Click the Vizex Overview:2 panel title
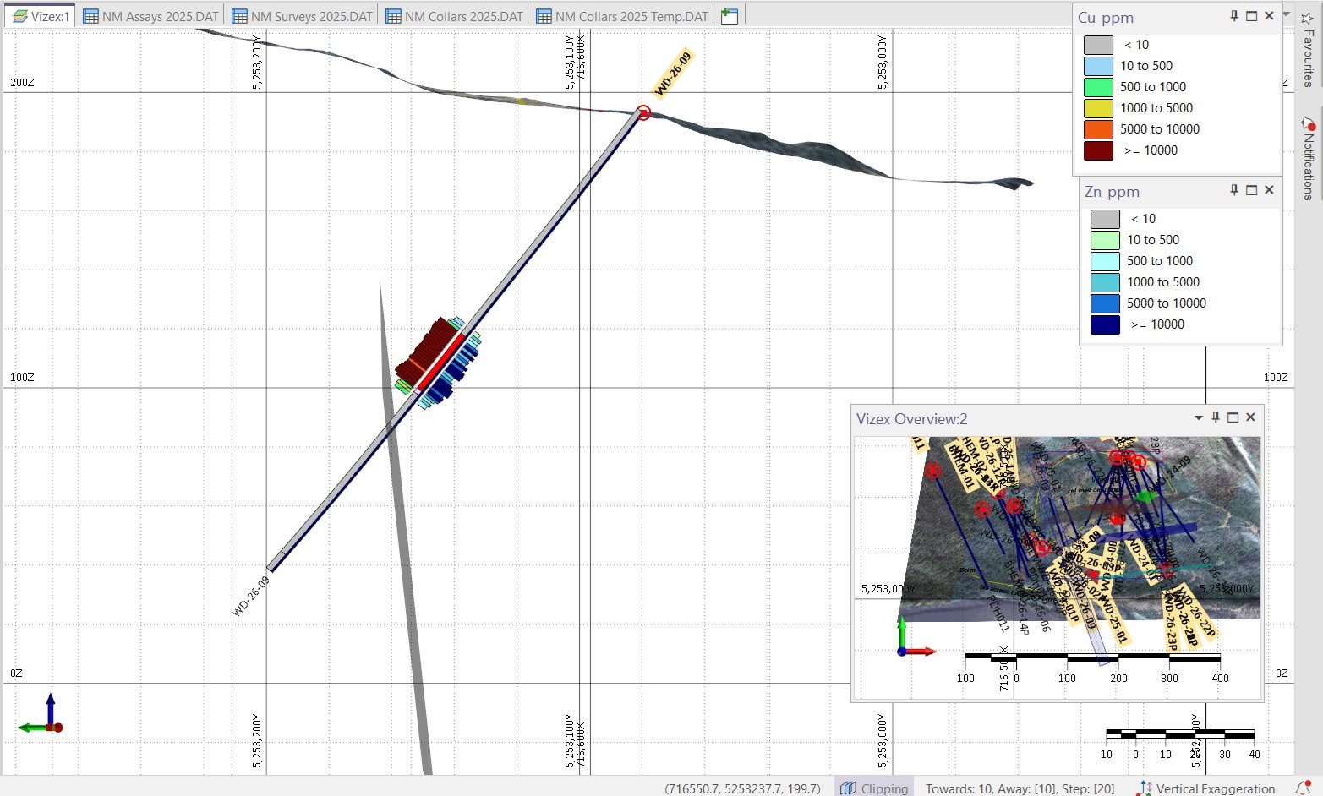The width and height of the screenshot is (1323, 796). click(911, 419)
